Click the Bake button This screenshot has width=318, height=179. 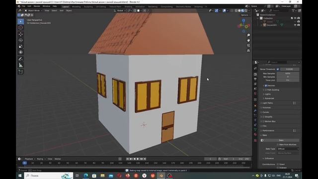click(281, 140)
